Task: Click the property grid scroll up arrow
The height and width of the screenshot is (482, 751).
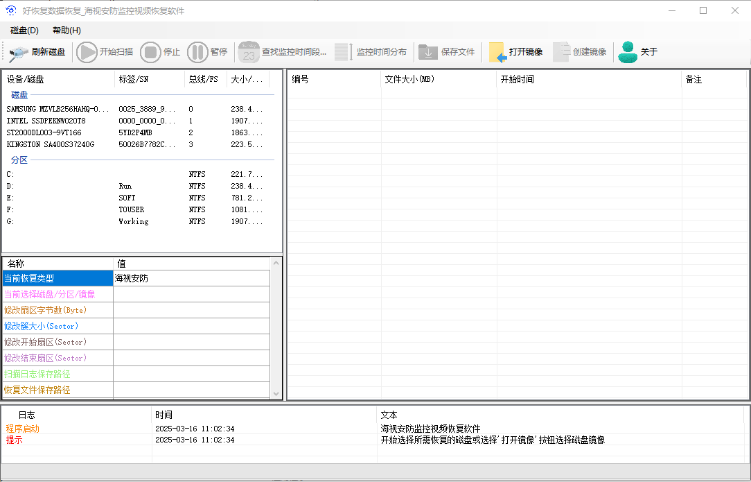Action: click(x=276, y=263)
